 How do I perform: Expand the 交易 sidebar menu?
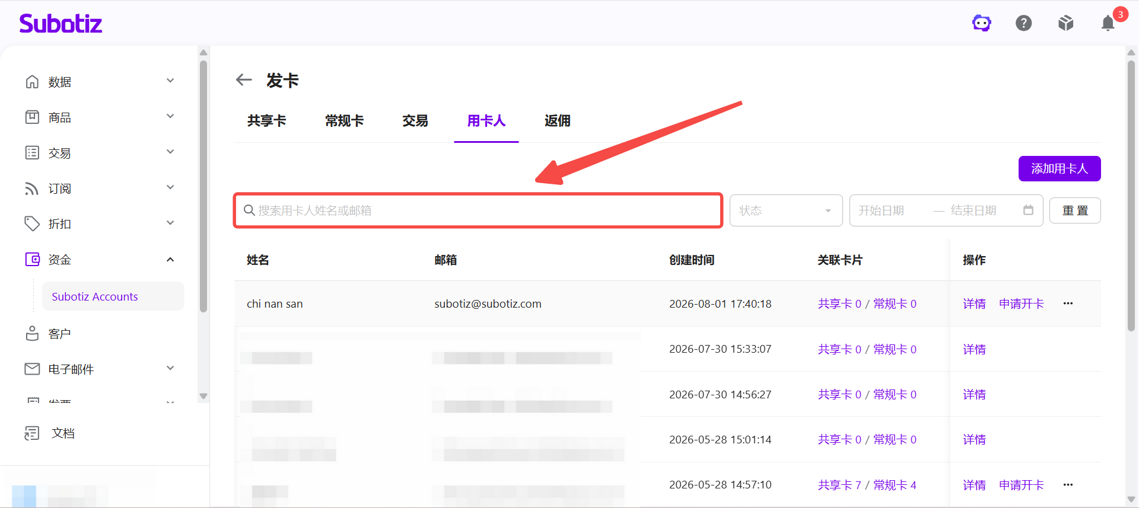(170, 152)
